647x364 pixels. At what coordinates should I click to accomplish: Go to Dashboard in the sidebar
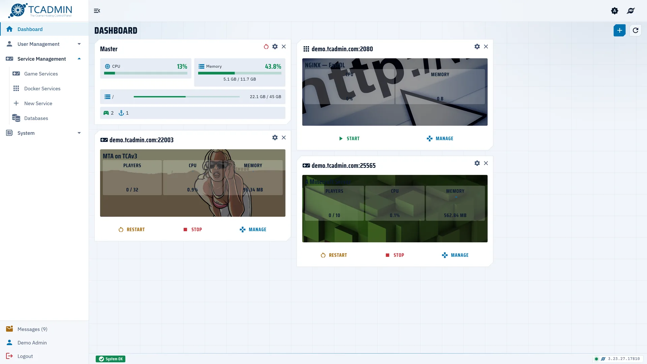click(x=44, y=29)
